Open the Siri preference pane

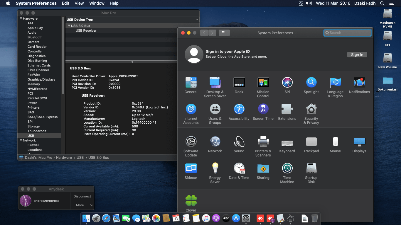pyautogui.click(x=287, y=85)
